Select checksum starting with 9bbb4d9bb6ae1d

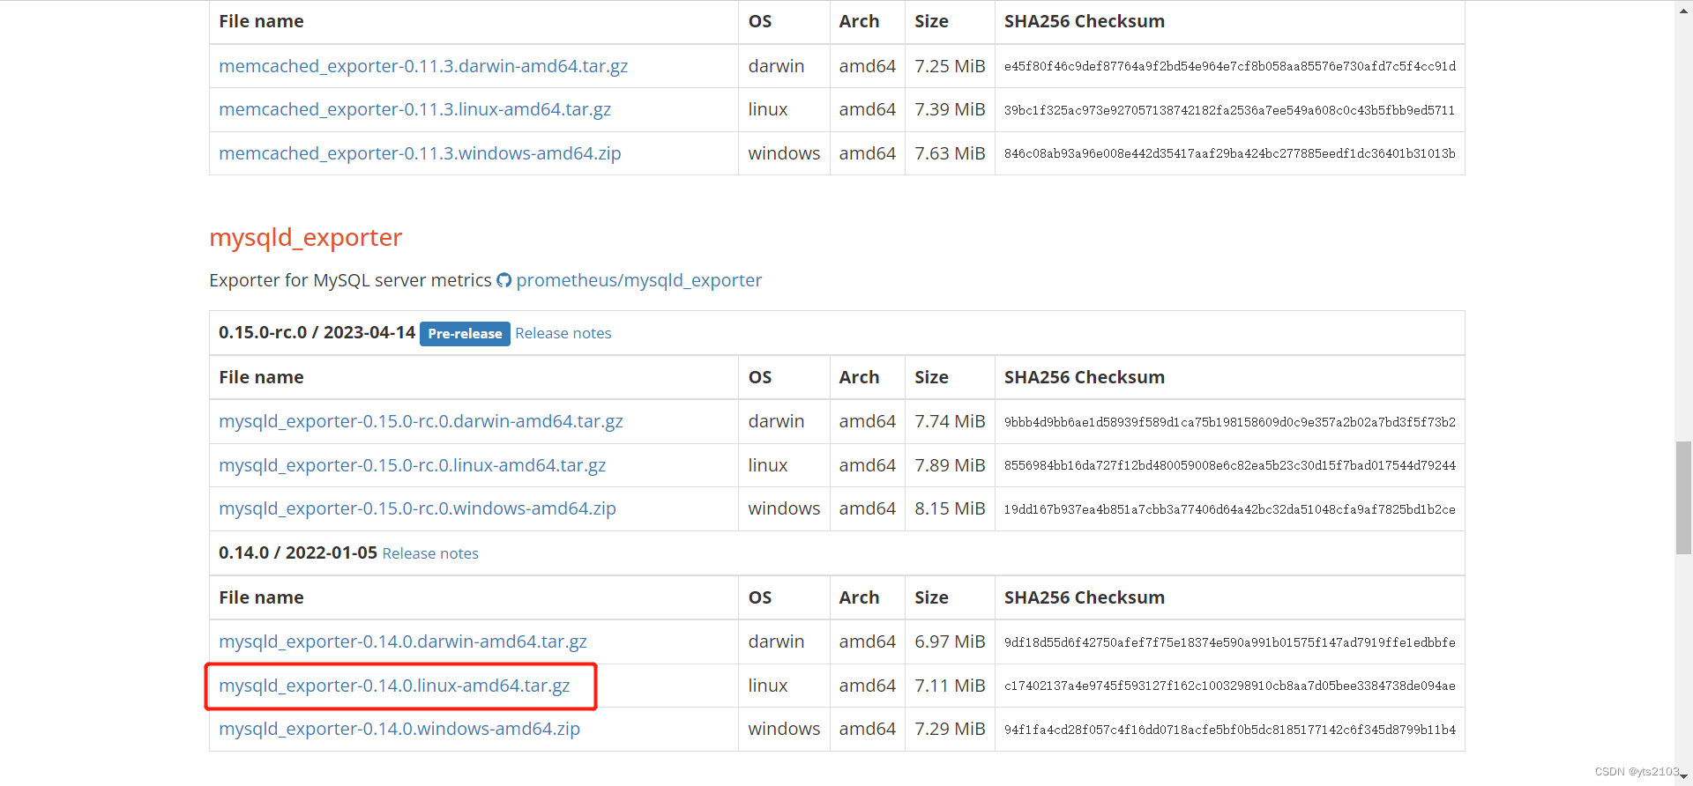[1229, 422]
